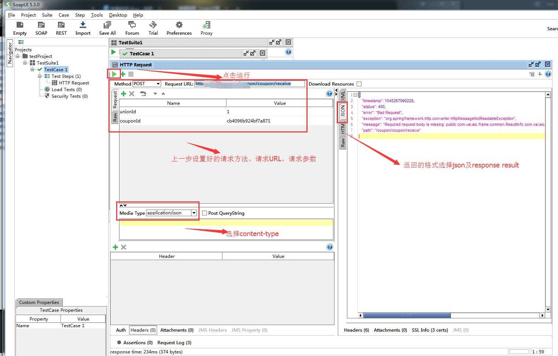This screenshot has height=356, width=558.
Task: Open the help icon in the TestSuite1 panel
Action: pos(288,52)
